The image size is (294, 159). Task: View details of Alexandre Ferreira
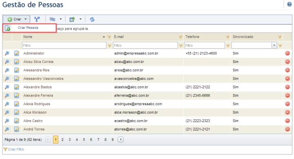[x=7, y=95]
